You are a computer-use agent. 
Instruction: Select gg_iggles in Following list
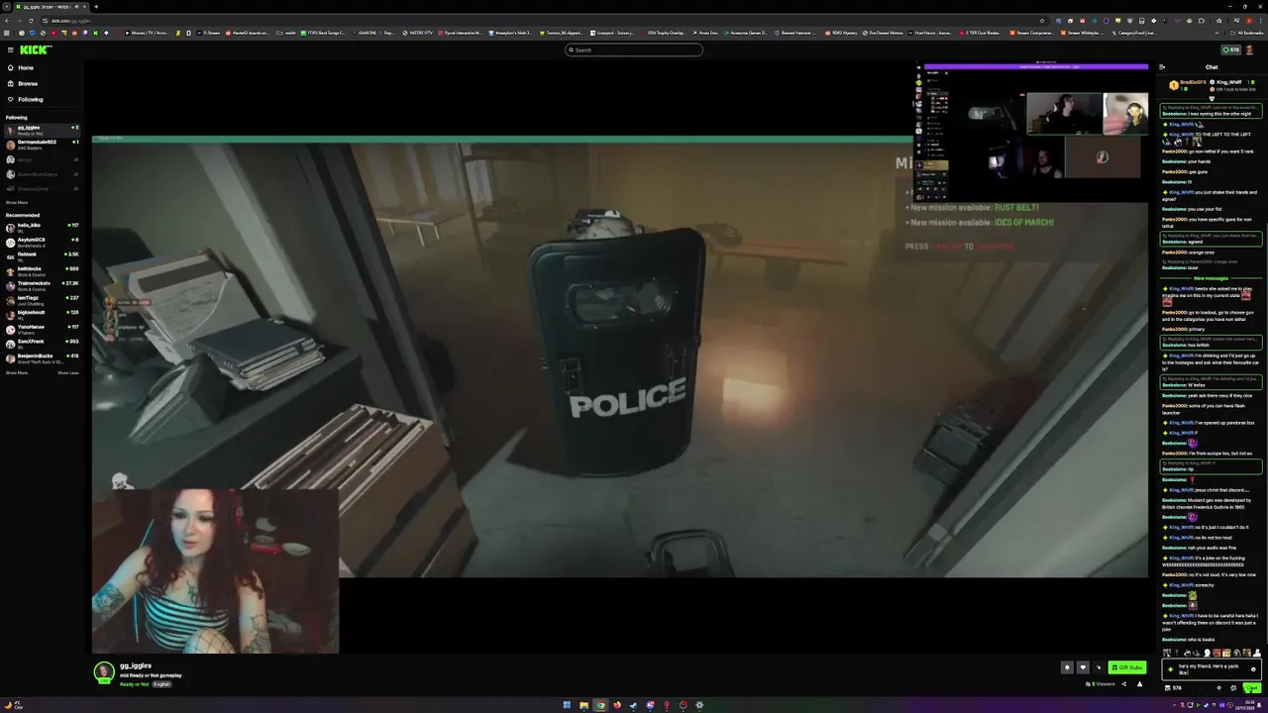coord(42,130)
